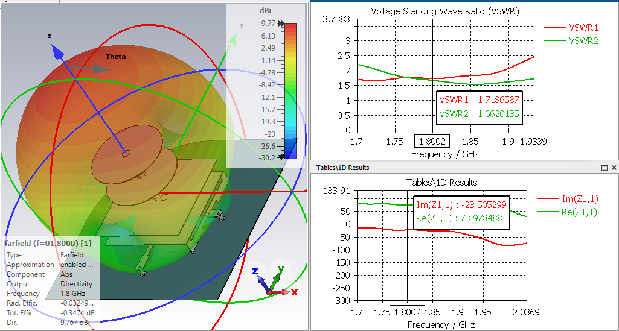Click the 1.8002 marker box on impedance plot
Image resolution: width=619 pixels, height=331 pixels.
pyautogui.click(x=407, y=312)
